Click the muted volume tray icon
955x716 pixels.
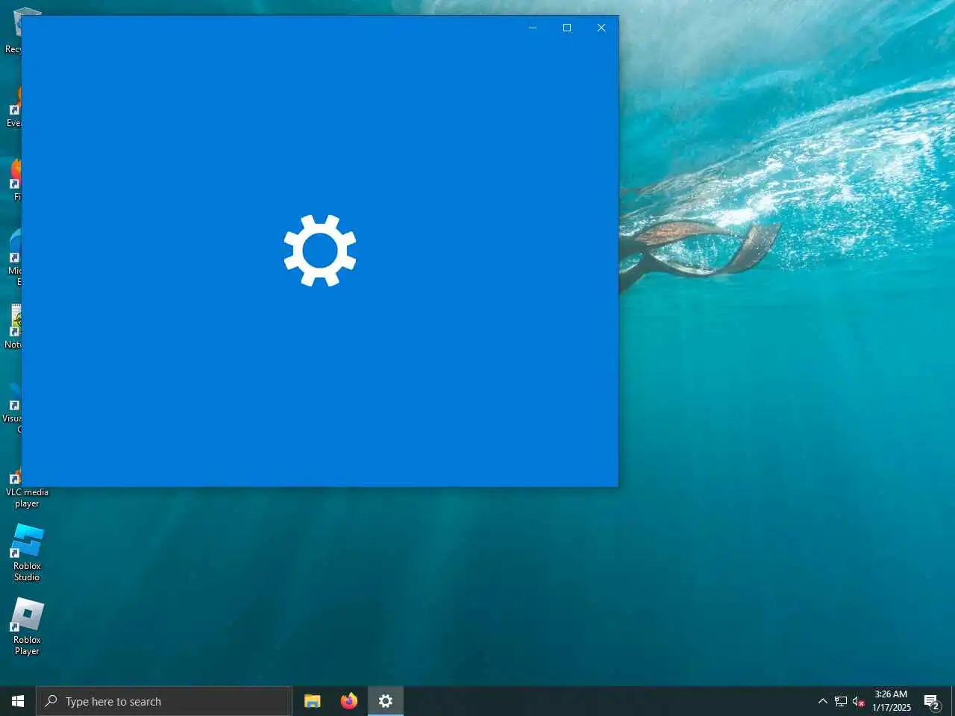click(859, 701)
